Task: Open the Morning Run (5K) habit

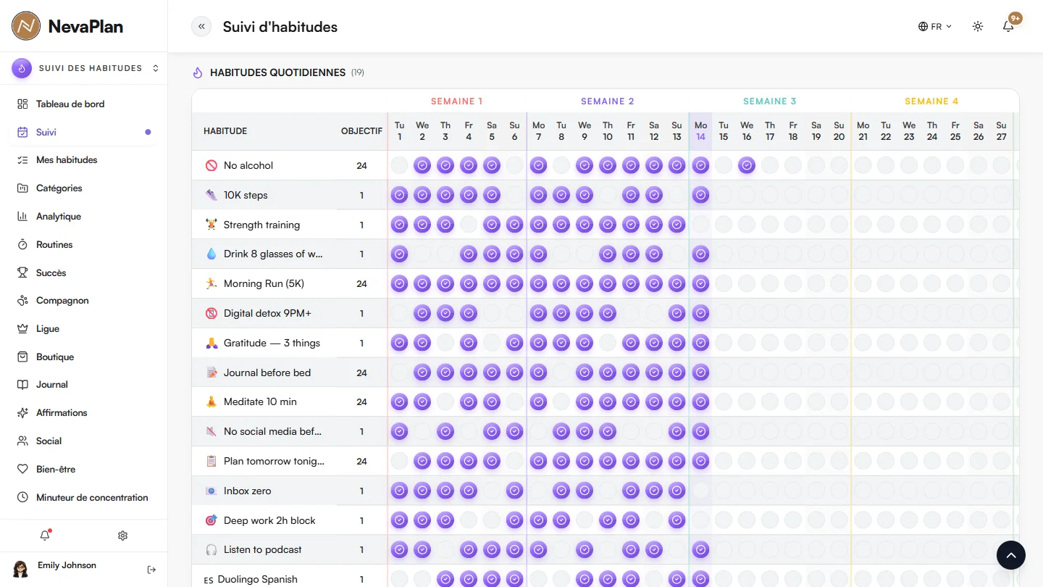Action: [x=264, y=283]
